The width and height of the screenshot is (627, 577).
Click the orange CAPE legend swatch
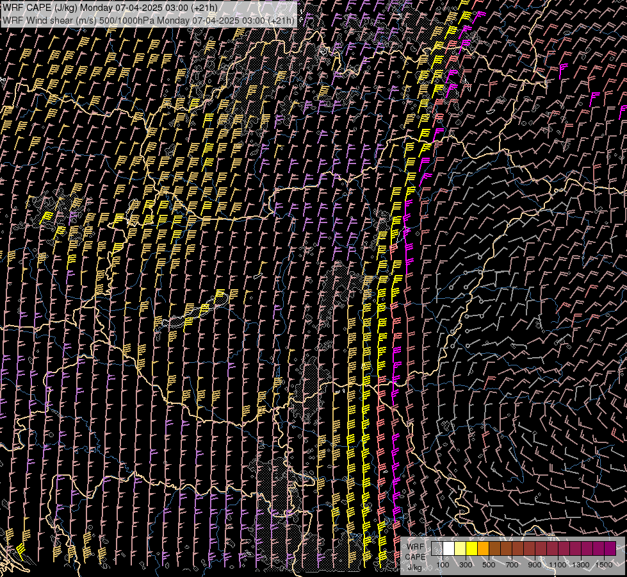483,549
